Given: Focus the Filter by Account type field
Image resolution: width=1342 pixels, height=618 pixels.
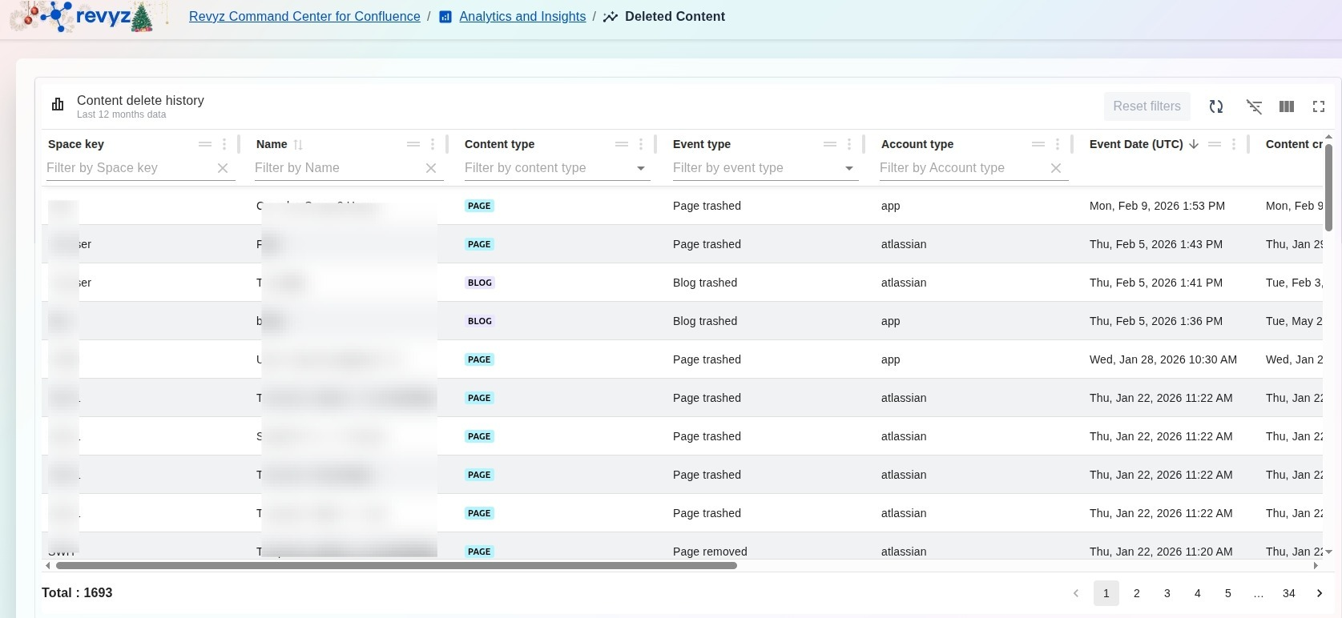Looking at the screenshot, I should coord(961,168).
